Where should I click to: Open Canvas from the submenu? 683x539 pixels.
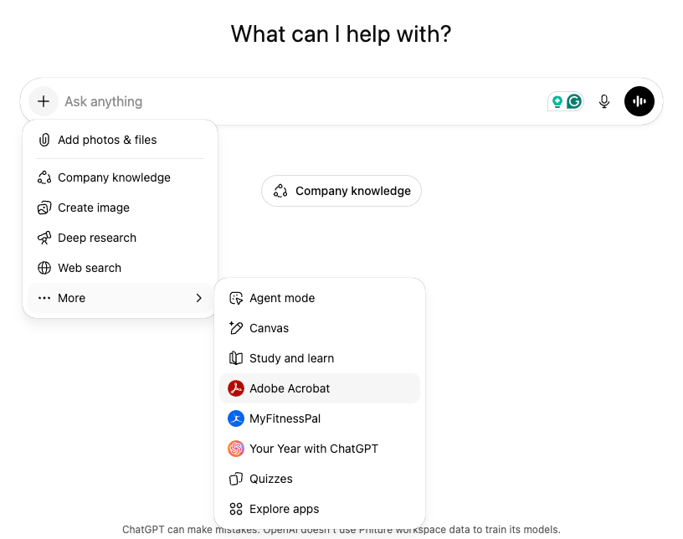point(269,328)
